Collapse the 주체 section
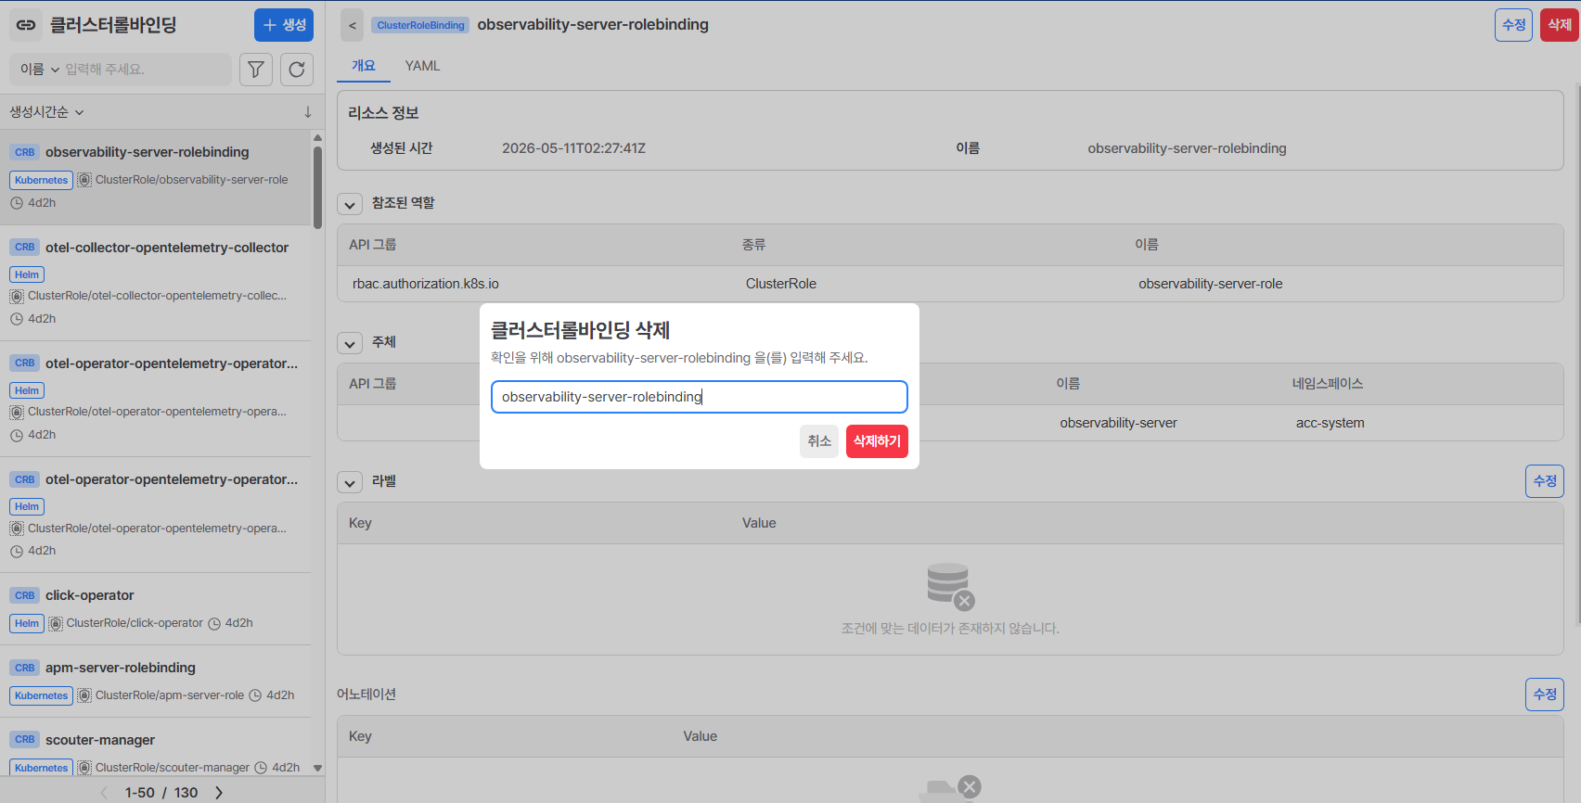Viewport: 1581px width, 803px height. pyautogui.click(x=350, y=344)
